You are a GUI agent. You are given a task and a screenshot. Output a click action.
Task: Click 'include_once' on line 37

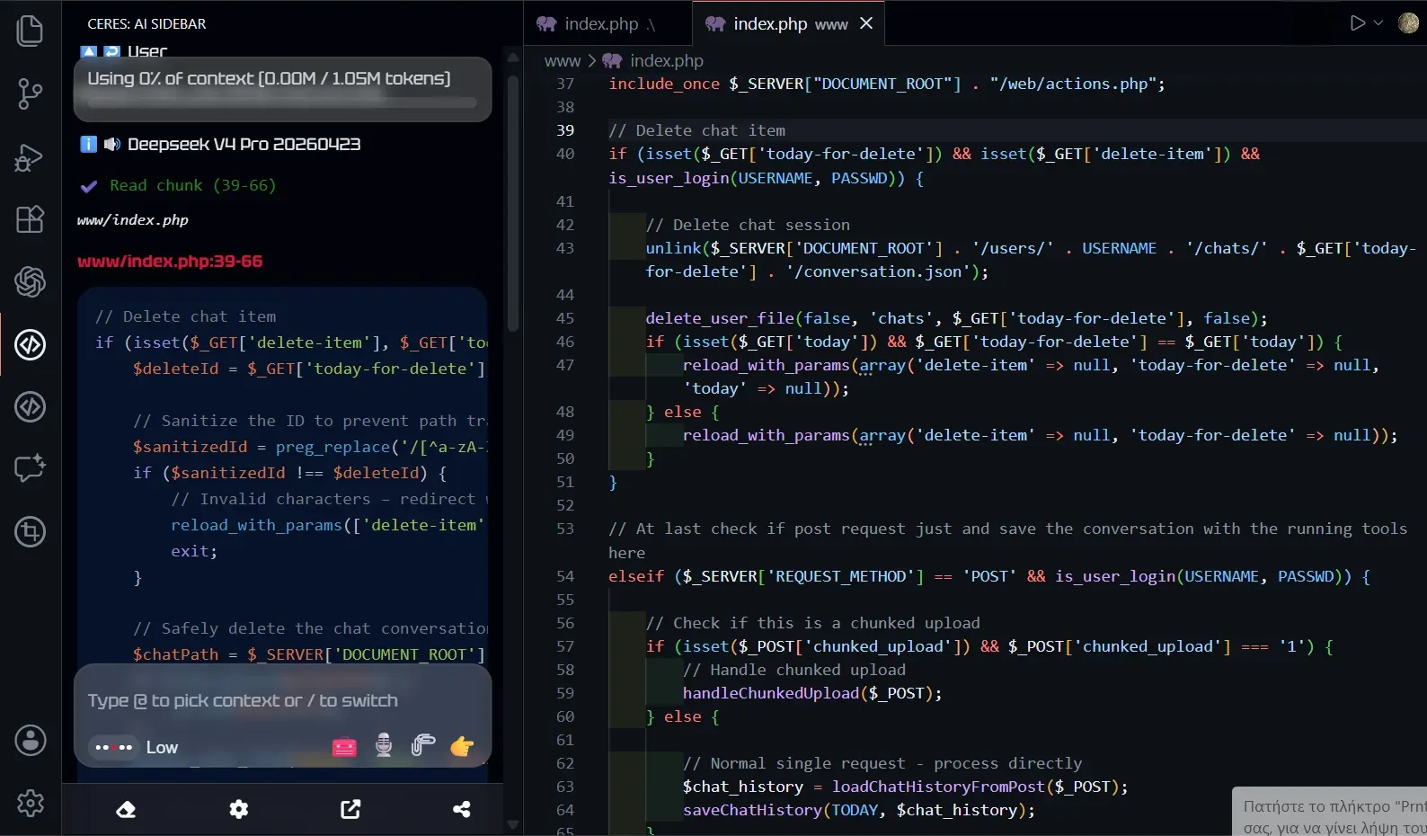tap(664, 84)
